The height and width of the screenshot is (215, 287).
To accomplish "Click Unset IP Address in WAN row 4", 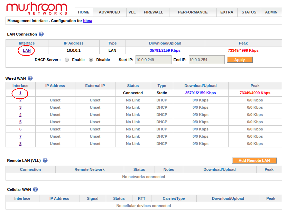I will (55, 115).
